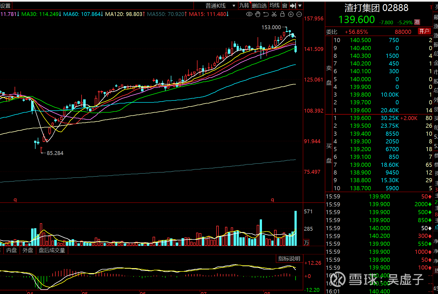
Task: Click the 窗 window button
Action: pos(285,6)
